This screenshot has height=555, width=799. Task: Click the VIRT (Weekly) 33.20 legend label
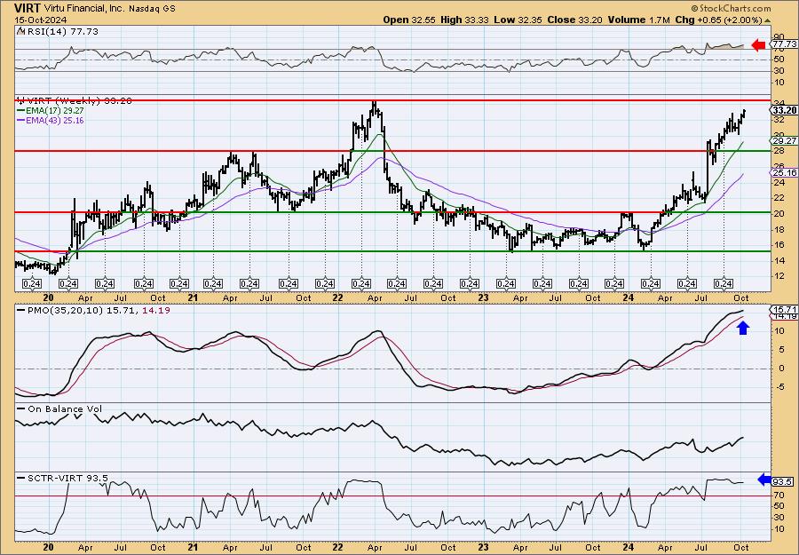78,100
